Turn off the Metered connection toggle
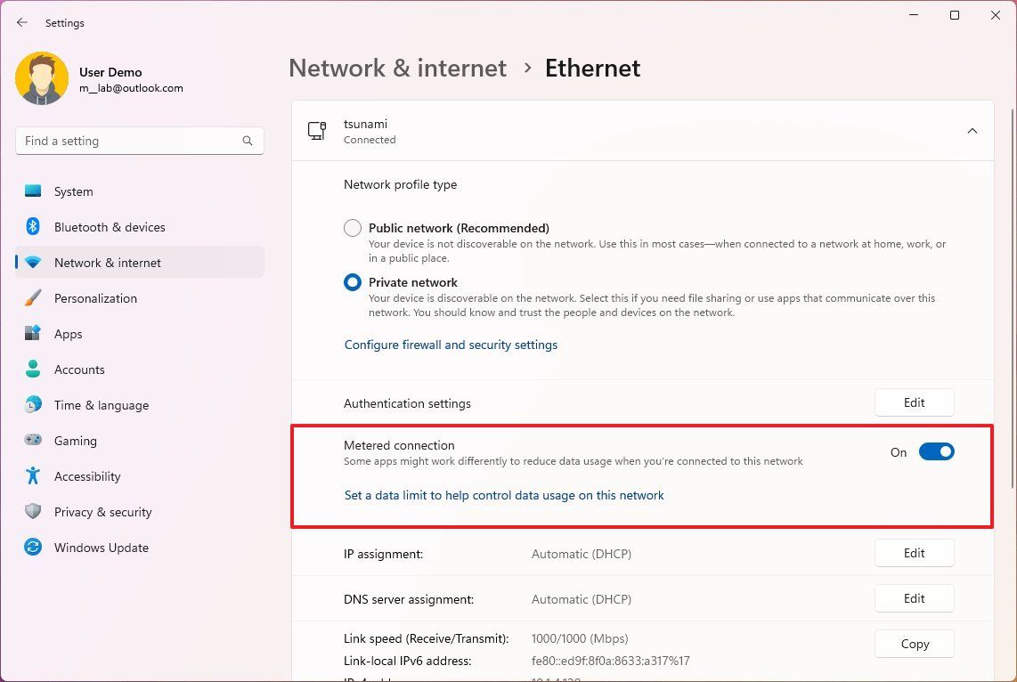This screenshot has height=682, width=1017. click(937, 451)
